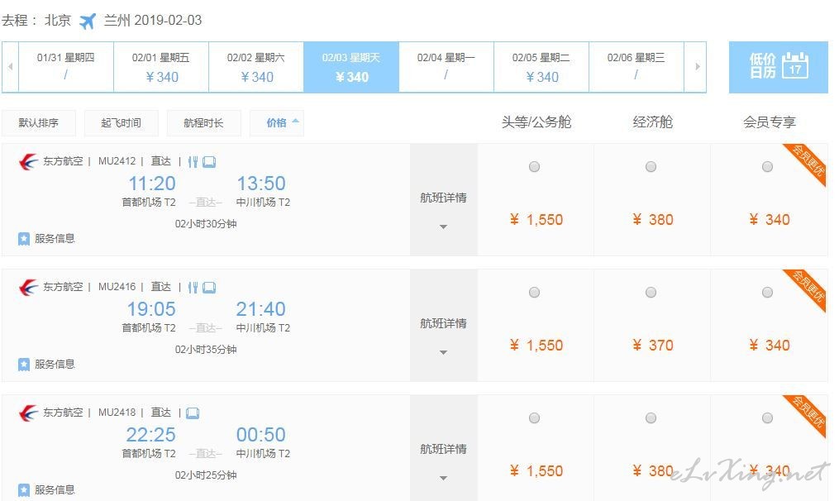Sort flights by flight duration

[x=204, y=123]
